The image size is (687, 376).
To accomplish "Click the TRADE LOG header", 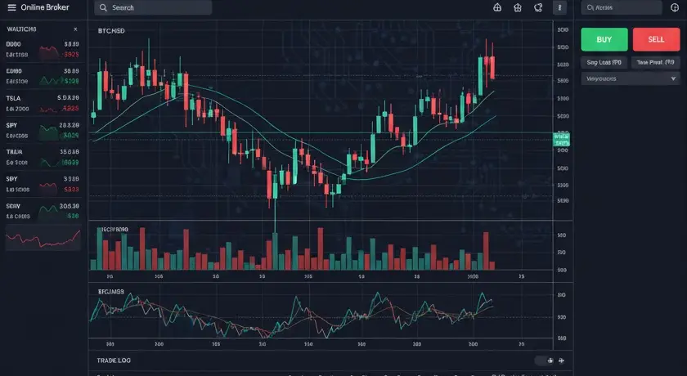I will 114,360.
